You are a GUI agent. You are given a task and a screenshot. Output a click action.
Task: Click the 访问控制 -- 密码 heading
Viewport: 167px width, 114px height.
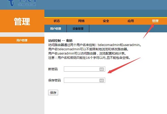pyautogui.click(x=60, y=41)
